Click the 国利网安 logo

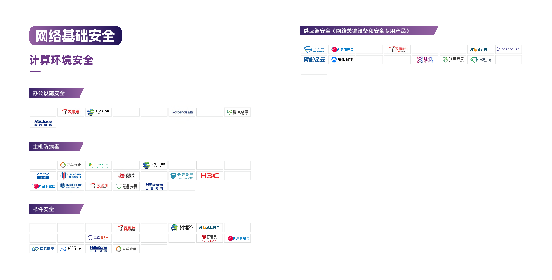point(71,186)
